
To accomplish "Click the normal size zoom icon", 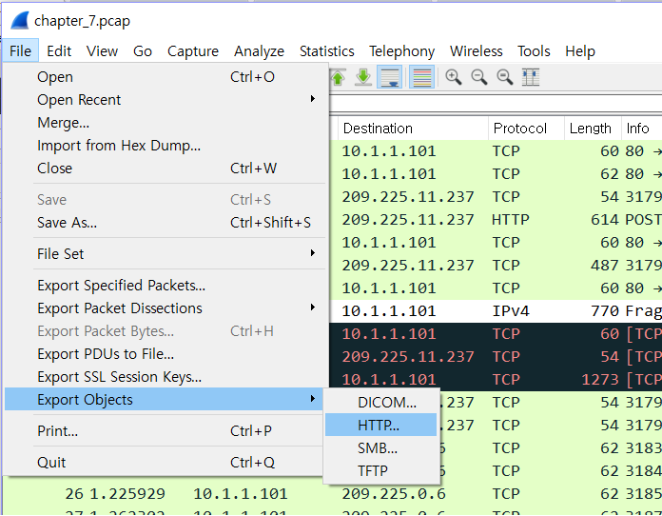I will click(x=504, y=77).
